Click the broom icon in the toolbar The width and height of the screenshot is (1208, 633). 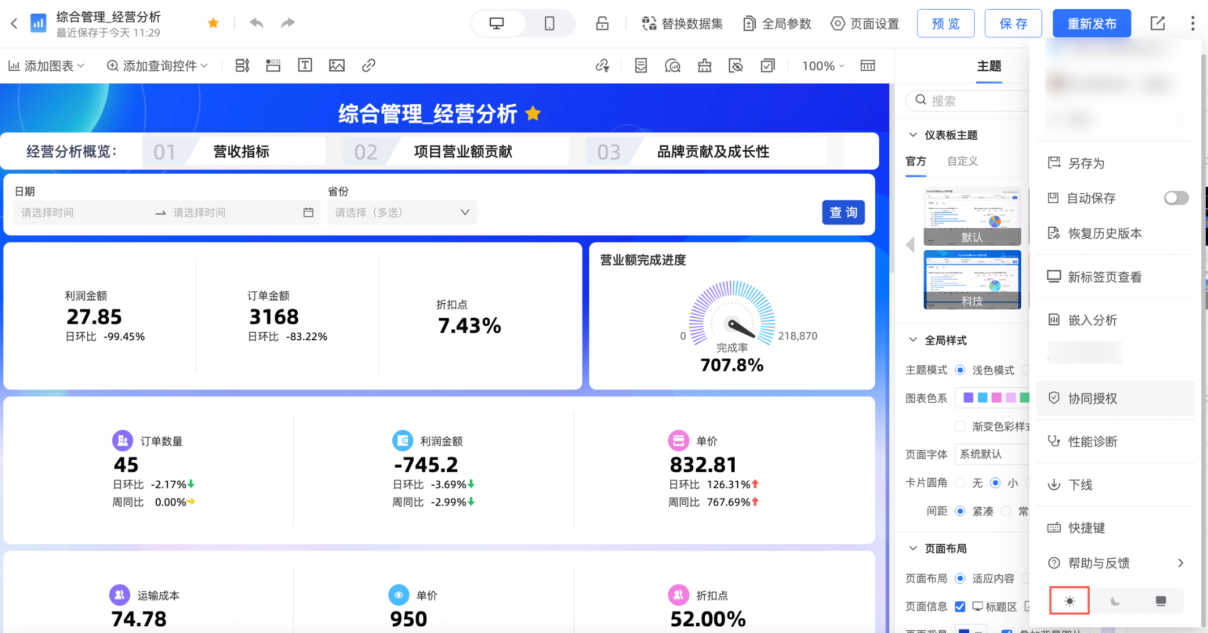point(705,66)
